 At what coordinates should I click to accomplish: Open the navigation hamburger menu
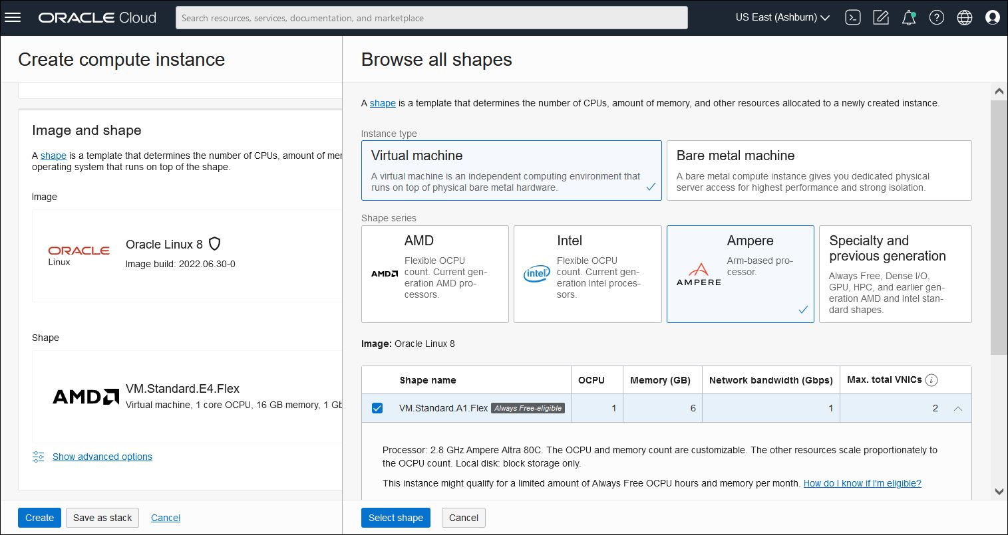coord(13,17)
